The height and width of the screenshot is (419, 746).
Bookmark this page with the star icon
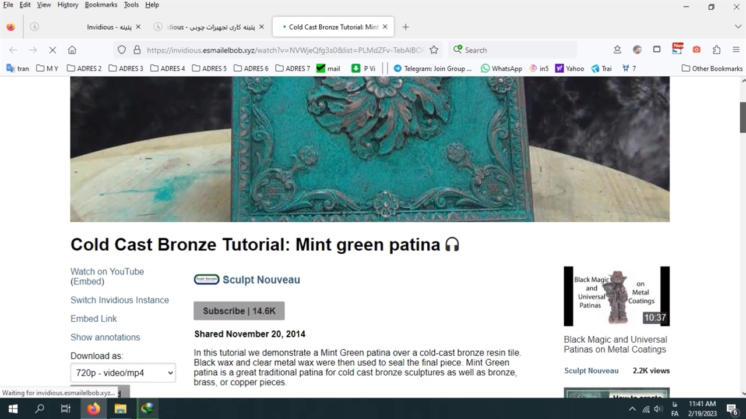tap(434, 50)
